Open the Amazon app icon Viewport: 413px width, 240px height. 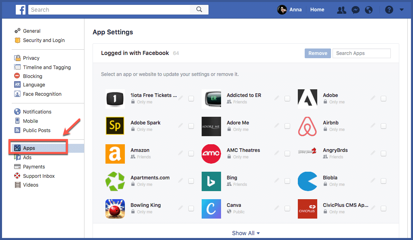(115, 154)
